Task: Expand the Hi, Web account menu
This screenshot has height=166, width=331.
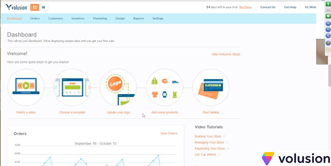Action: coord(310,7)
